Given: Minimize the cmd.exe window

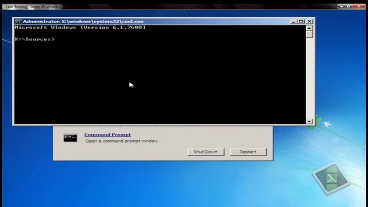Looking at the screenshot, I should pyautogui.click(x=293, y=21).
